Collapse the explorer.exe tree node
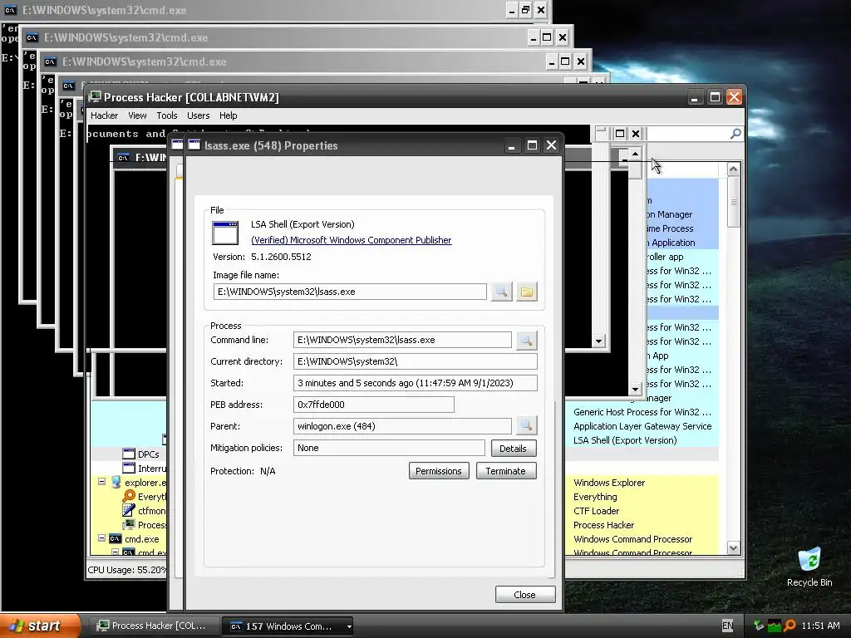The height and width of the screenshot is (638, 851). (101, 482)
